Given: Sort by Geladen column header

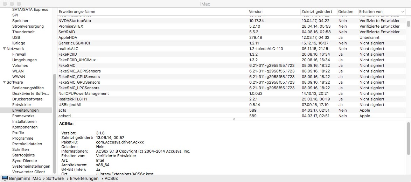Looking at the screenshot, I should 347,12.
